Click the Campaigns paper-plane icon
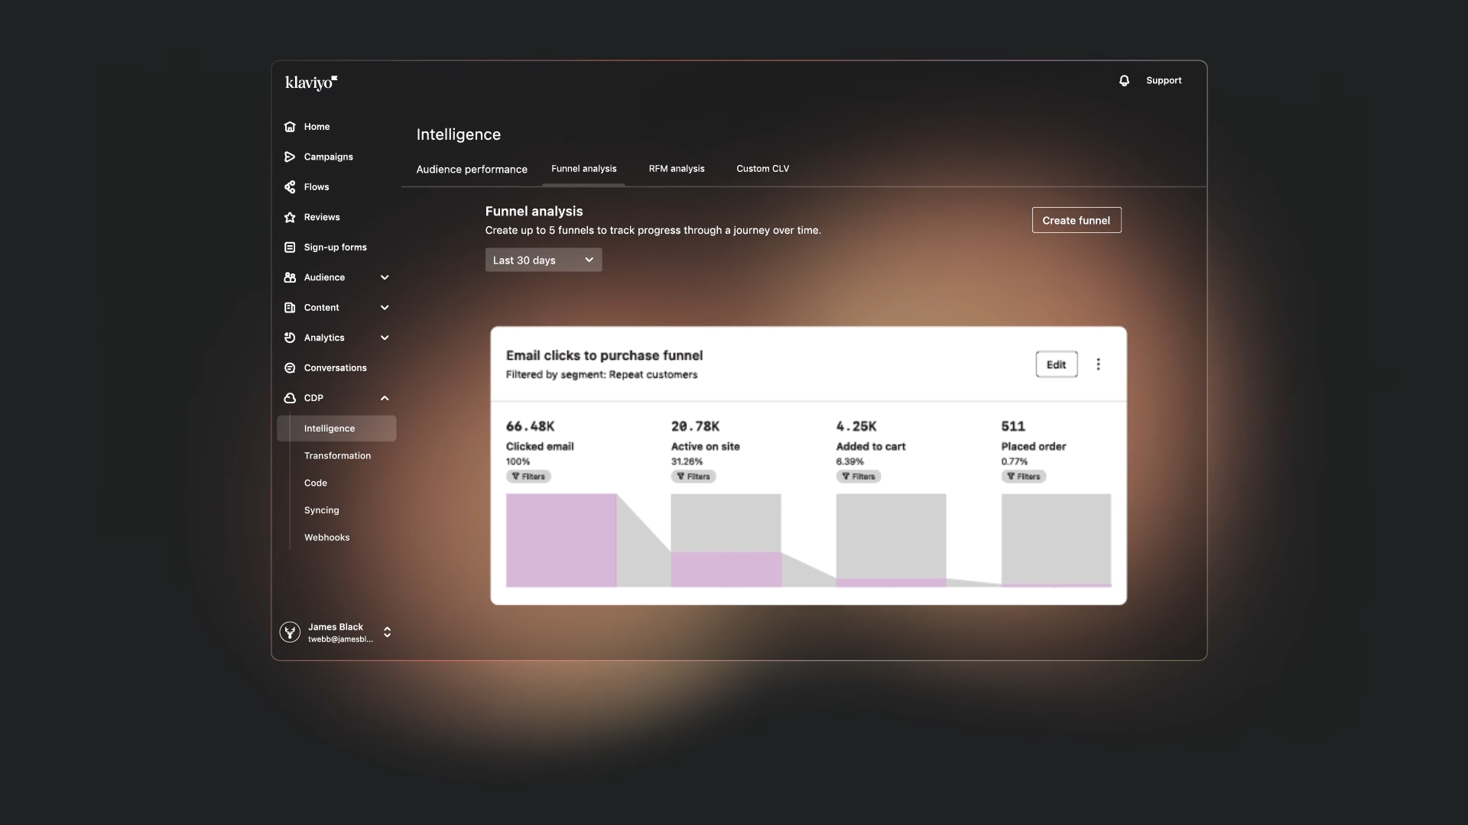The width and height of the screenshot is (1468, 825). pyautogui.click(x=290, y=157)
